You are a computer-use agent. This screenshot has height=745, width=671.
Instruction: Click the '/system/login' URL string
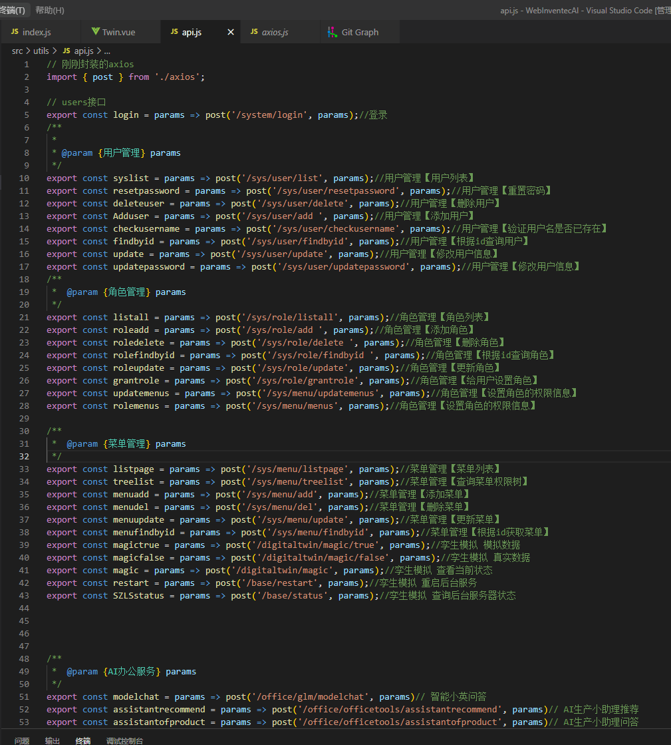[x=269, y=115]
